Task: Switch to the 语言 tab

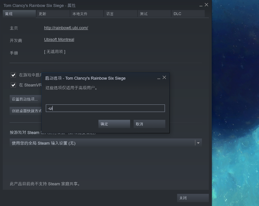Action: click(120, 14)
